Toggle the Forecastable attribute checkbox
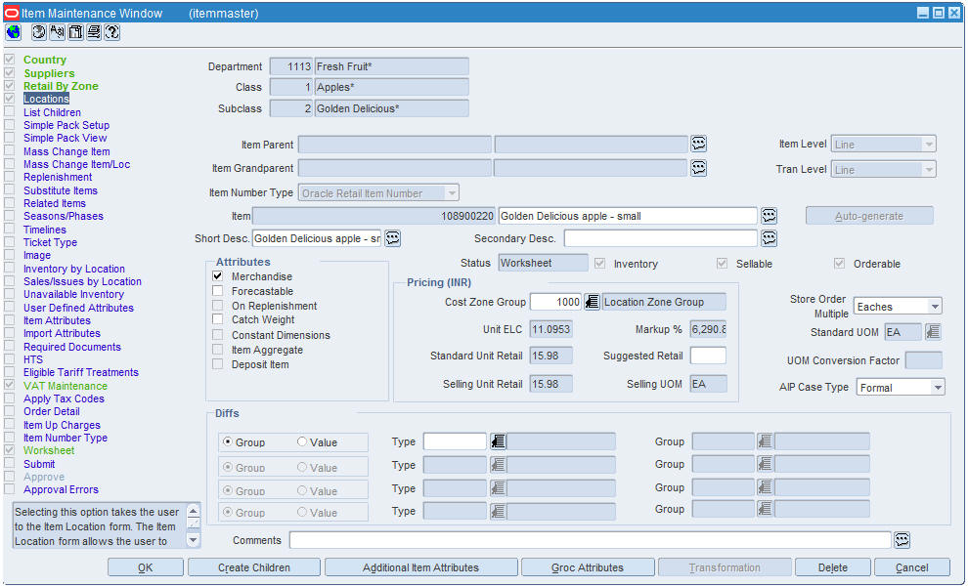The image size is (968, 587). 217,290
